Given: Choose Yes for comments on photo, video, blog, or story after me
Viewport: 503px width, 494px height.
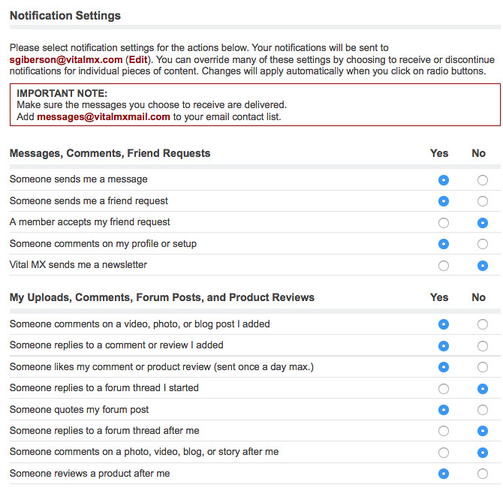Looking at the screenshot, I should 444,453.
